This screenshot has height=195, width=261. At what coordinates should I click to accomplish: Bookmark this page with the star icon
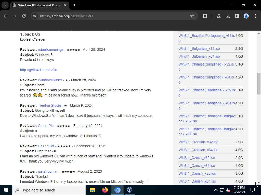click(x=192, y=16)
